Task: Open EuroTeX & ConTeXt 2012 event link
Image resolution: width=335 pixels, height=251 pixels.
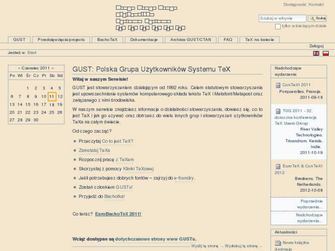Action: pyautogui.click(x=299, y=169)
